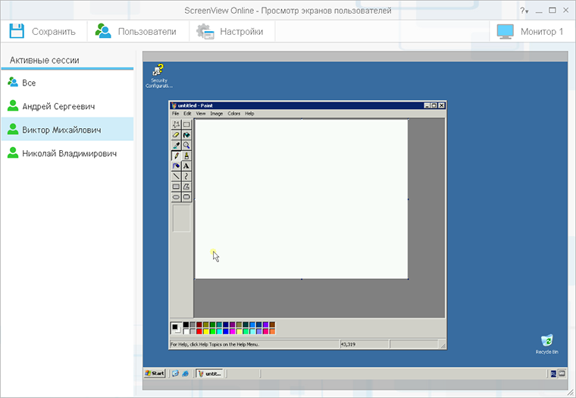Click the Start button on remote taskbar

pyautogui.click(x=155, y=374)
